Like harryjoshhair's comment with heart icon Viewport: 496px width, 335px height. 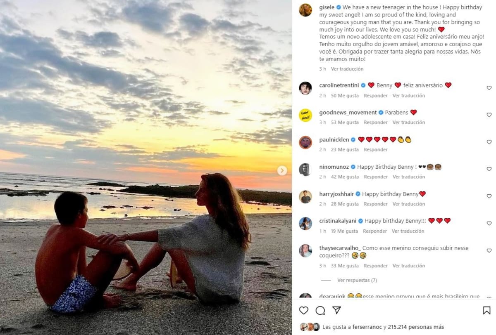pos(489,196)
